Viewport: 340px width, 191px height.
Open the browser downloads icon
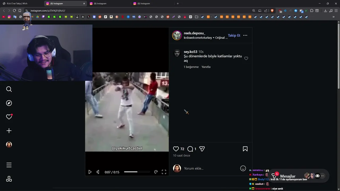point(325,11)
